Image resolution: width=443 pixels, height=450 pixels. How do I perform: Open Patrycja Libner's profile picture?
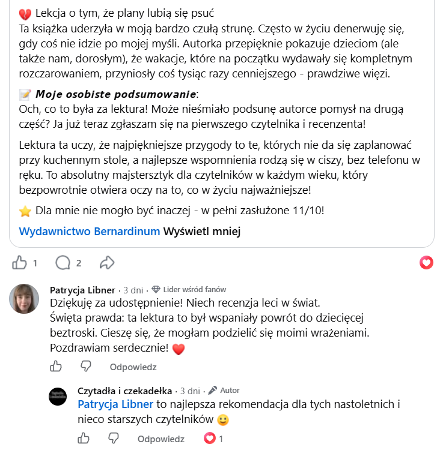[24, 299]
